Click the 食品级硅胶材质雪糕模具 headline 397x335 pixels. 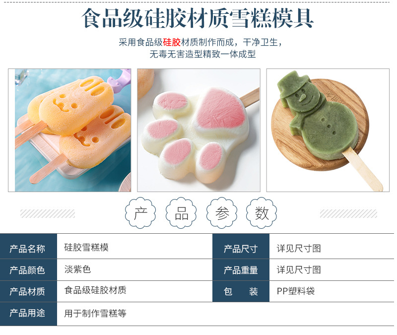(198, 18)
